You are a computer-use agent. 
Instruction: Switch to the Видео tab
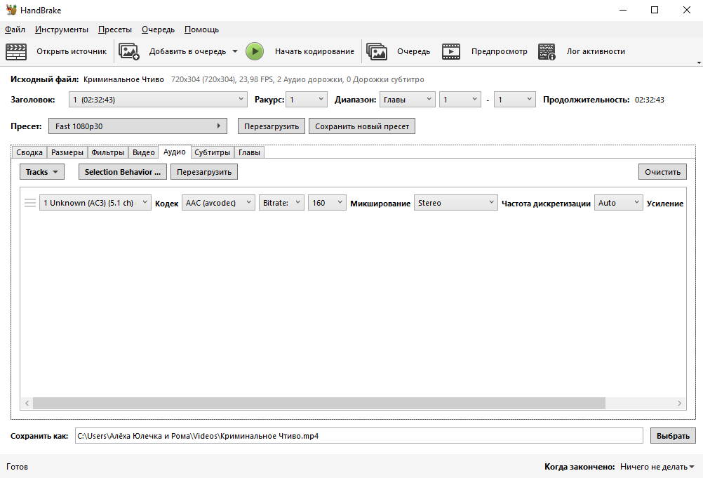143,152
